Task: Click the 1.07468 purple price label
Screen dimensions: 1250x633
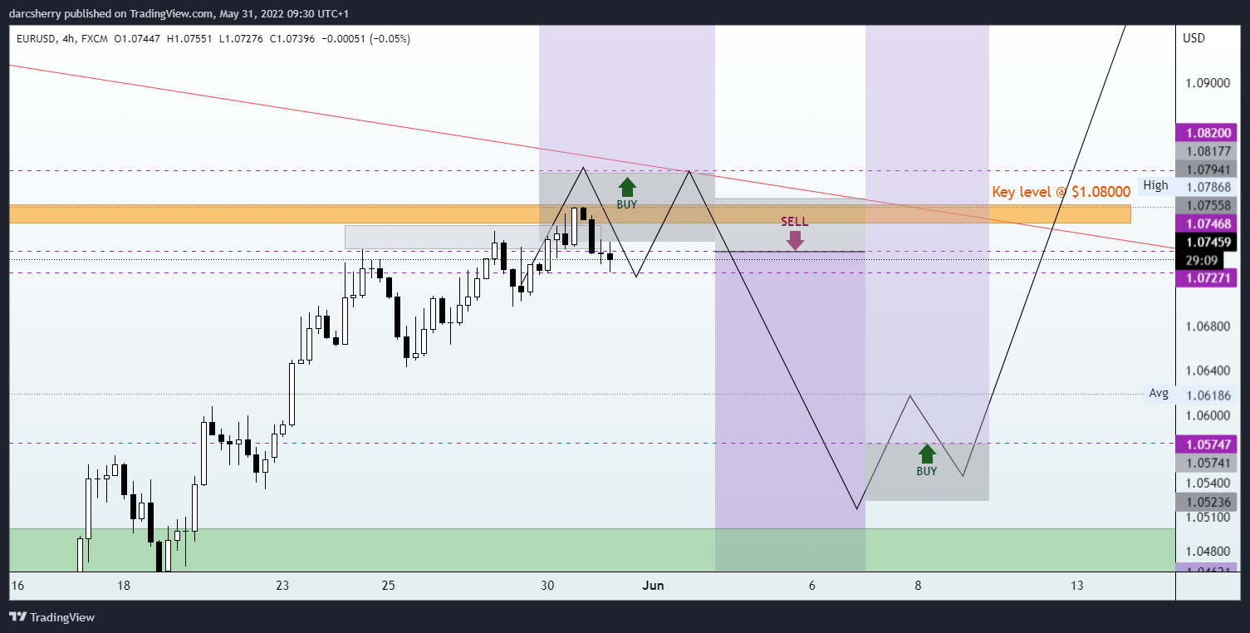Action: pyautogui.click(x=1207, y=223)
